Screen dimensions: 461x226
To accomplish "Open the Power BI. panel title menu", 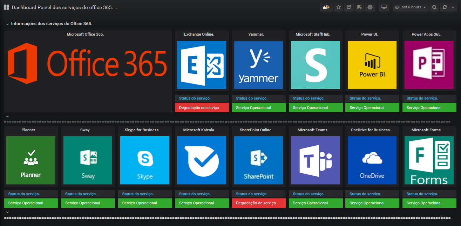I will click(370, 34).
